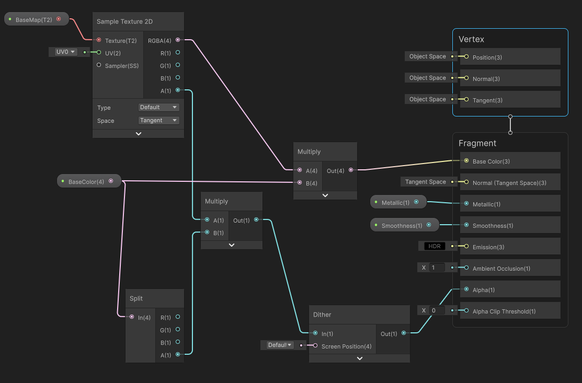The height and width of the screenshot is (383, 582).
Task: Open the Type dropdown set to Default
Action: (159, 107)
